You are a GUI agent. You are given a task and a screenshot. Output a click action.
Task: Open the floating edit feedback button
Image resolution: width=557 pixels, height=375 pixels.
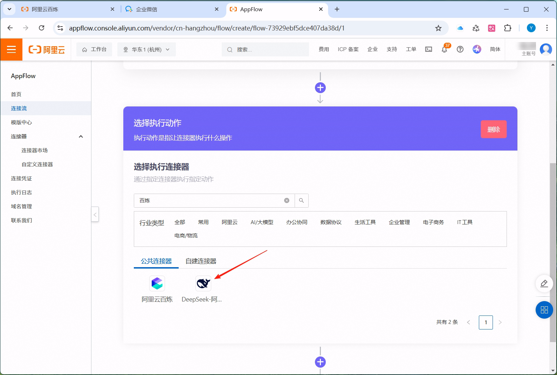pos(544,283)
